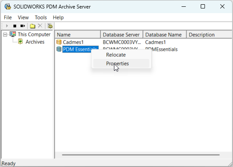The image size is (233, 167).
Task: Minimize the Archive Server window
Action: (184, 6)
